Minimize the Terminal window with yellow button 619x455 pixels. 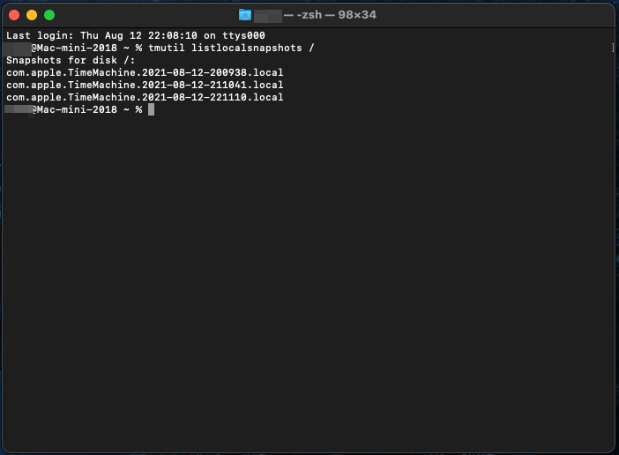click(32, 15)
